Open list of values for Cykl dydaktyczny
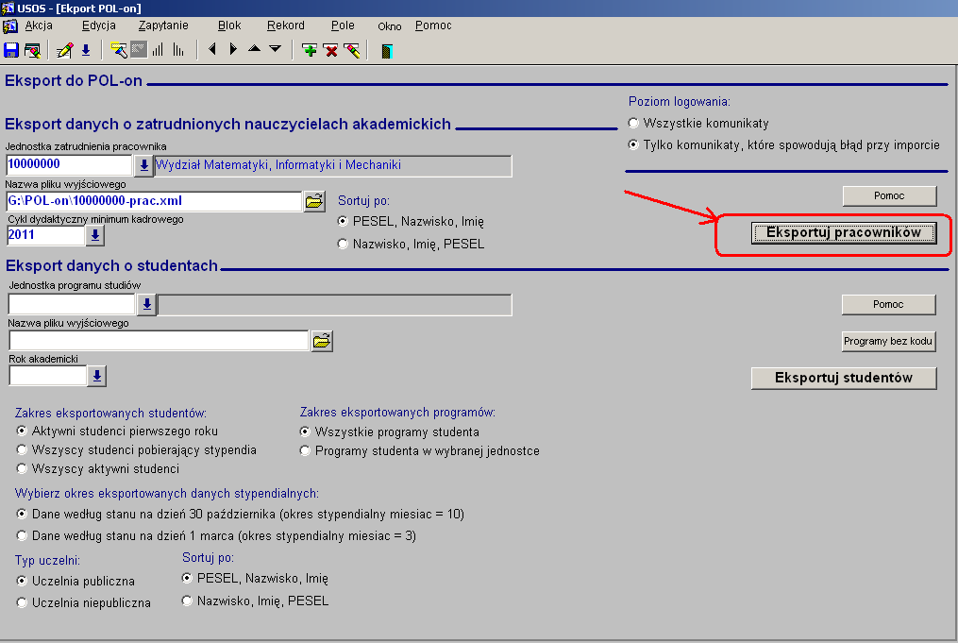The image size is (958, 643). (x=95, y=235)
